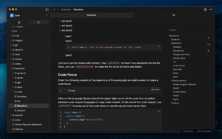Switch to the Git tab
The height and width of the screenshot is (139, 222).
click(x=174, y=15)
